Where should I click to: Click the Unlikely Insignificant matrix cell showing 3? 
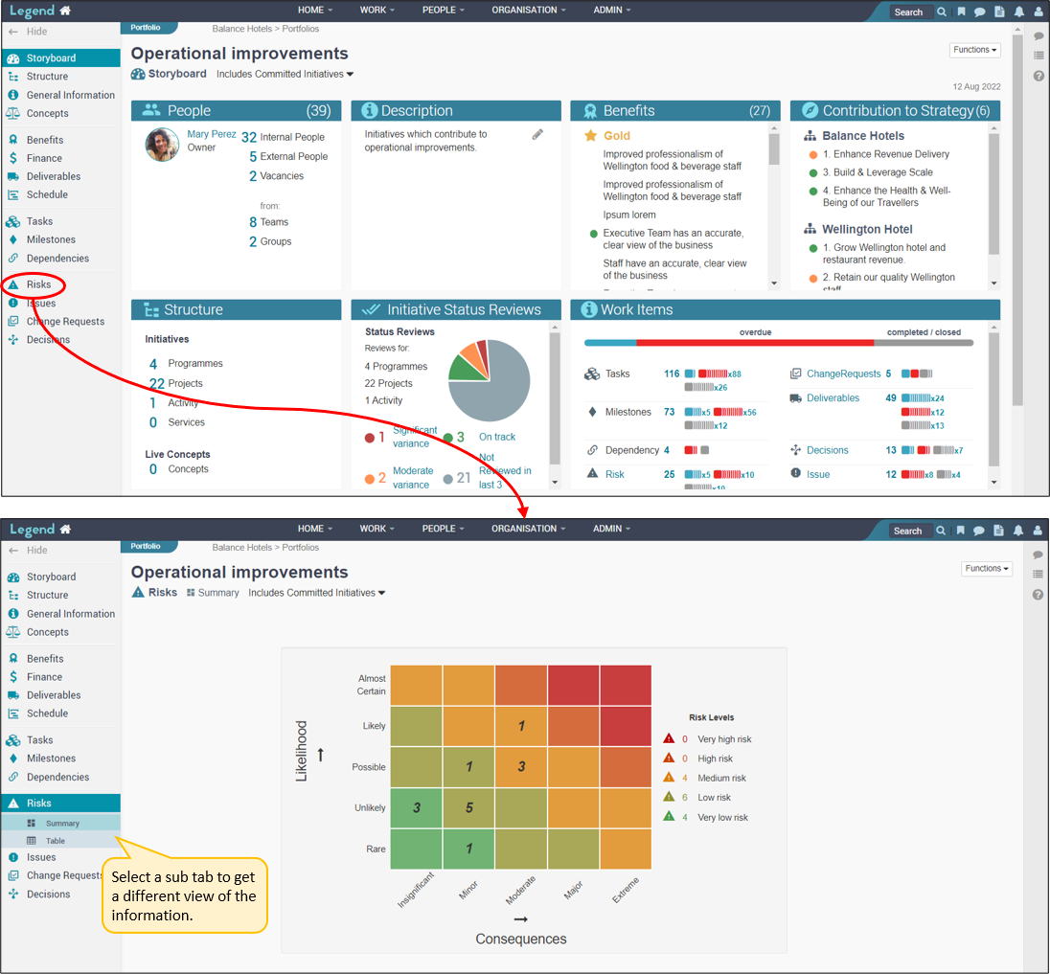tap(417, 808)
